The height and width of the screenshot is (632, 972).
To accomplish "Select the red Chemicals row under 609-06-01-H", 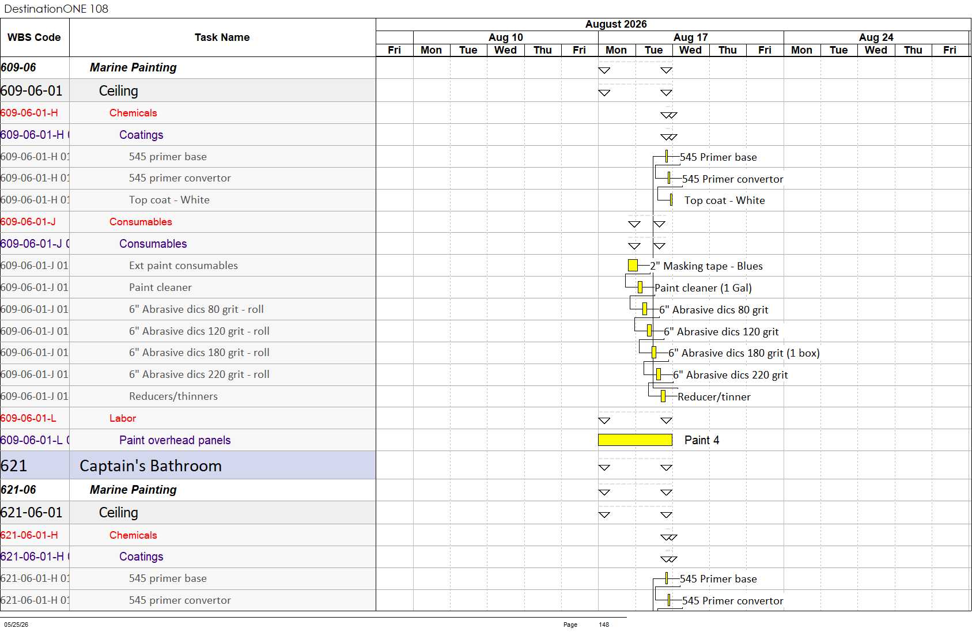I will [x=188, y=113].
